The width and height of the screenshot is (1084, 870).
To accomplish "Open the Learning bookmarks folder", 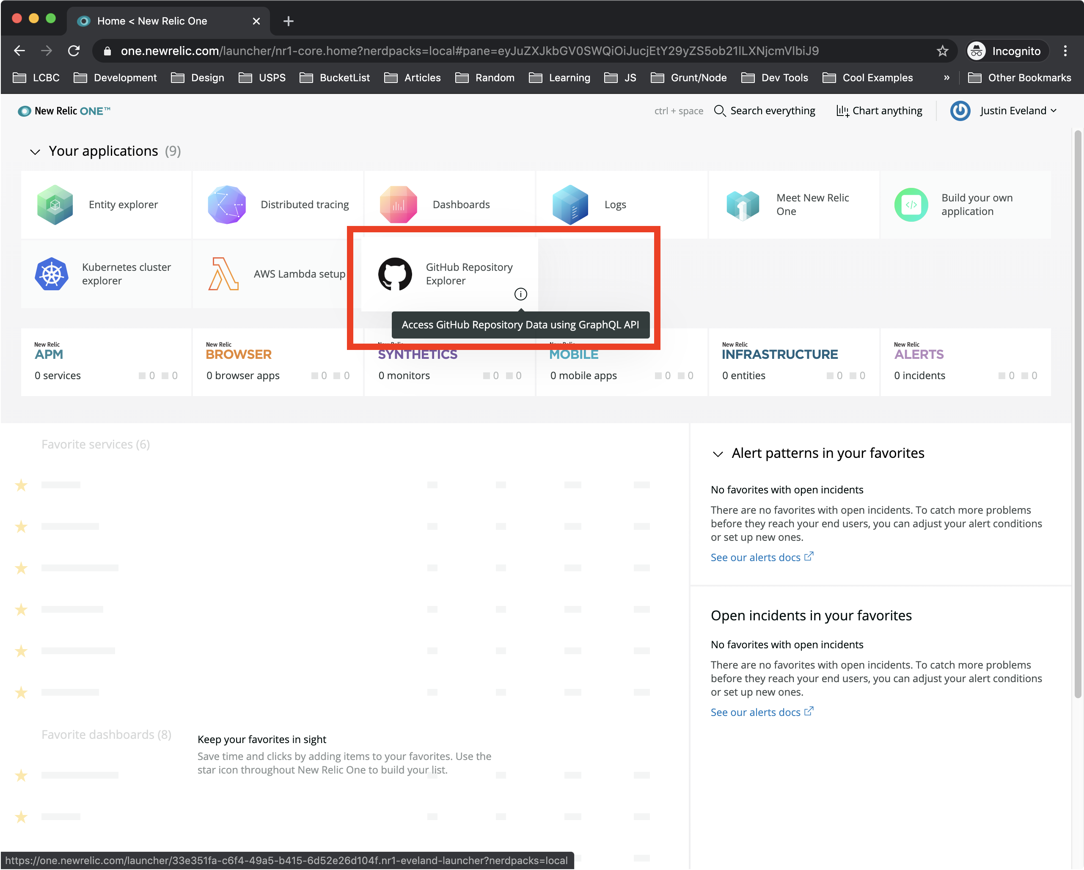I will (x=560, y=77).
